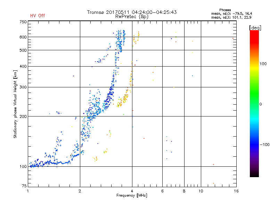The width and height of the screenshot is (278, 208).
Task: Click the red data point between 4 and 6 MHz near 150 km
Action: 144,138
